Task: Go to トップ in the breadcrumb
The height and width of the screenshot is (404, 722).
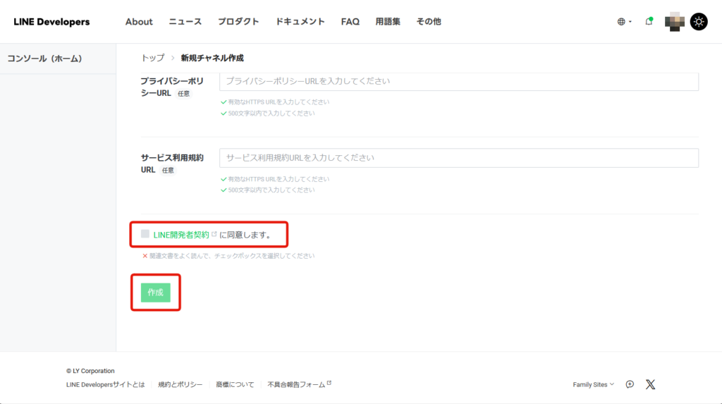Action: (152, 58)
